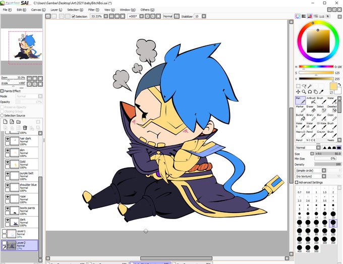Zoom in using navigator plus button
Viewport: 343px width, 264px height.
pos(35,78)
